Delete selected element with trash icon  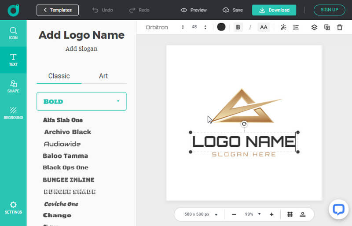point(340,27)
